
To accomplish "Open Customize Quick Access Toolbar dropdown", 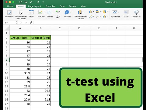I will pyautogui.click(x=43, y=2).
